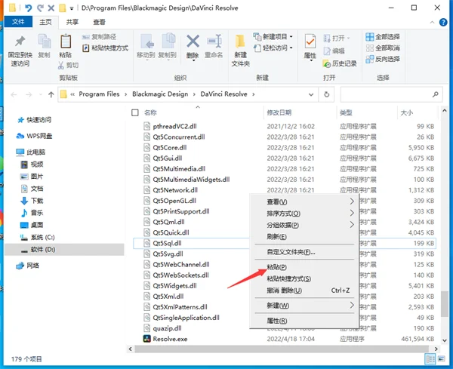
Task: Switch to the Share tab
Action: [x=72, y=22]
